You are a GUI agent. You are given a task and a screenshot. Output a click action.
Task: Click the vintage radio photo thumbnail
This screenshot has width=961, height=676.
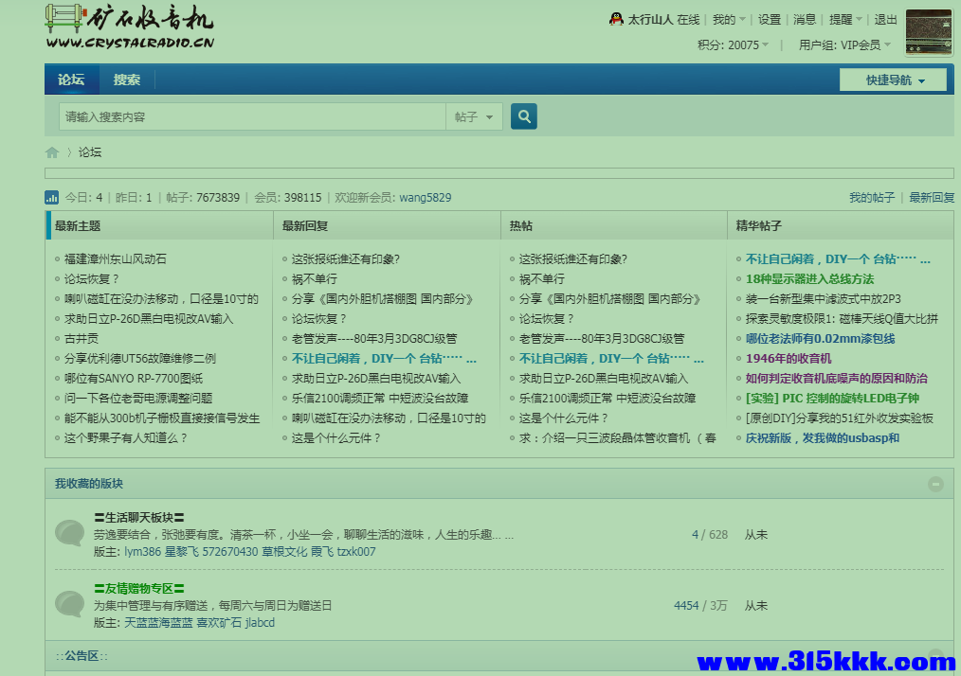[x=928, y=31]
